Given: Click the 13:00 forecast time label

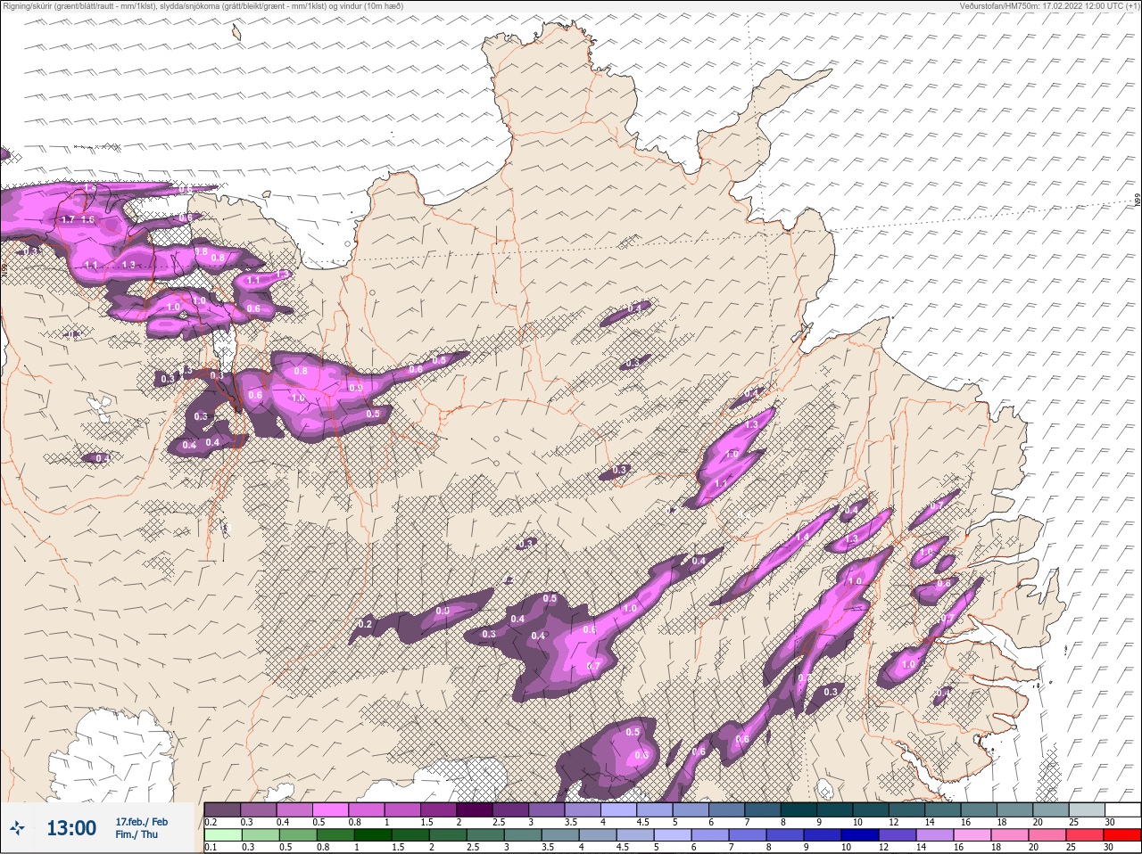Looking at the screenshot, I should (71, 828).
